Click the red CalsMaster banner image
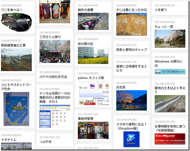 (170, 139)
